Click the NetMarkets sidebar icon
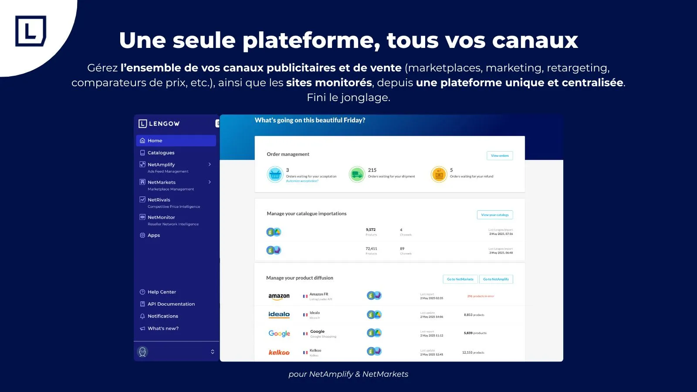The image size is (697, 392). (x=142, y=182)
